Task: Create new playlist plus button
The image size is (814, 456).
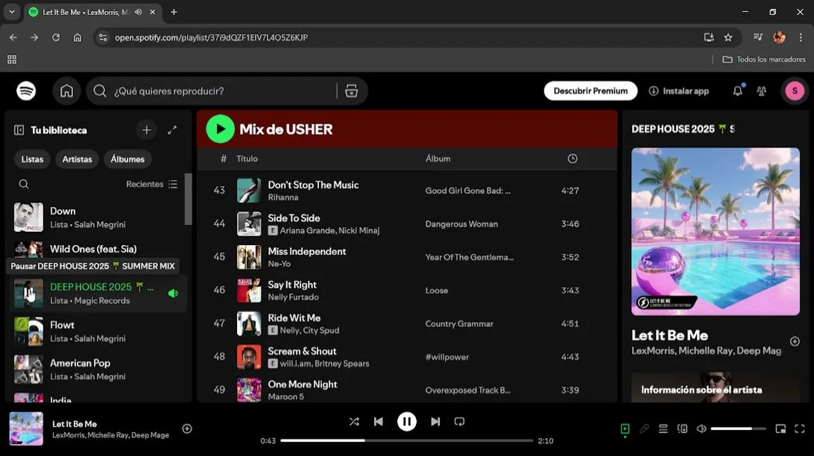Action: 146,130
